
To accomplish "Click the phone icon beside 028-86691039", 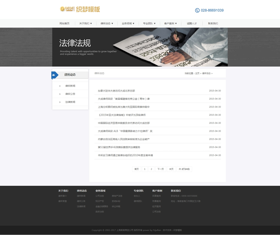I will (197, 11).
